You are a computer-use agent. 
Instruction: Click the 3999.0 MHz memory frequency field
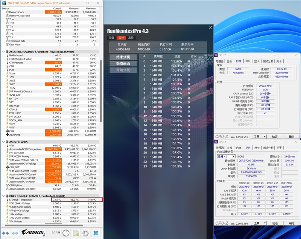[x=265, y=86]
